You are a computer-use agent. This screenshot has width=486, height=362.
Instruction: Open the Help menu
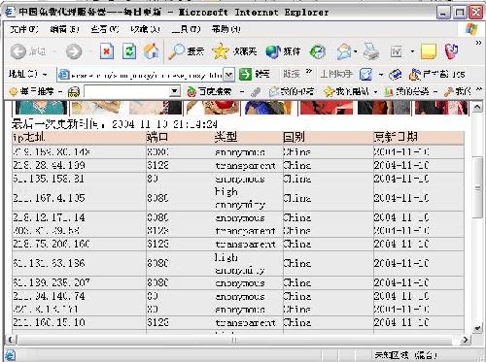pos(226,29)
